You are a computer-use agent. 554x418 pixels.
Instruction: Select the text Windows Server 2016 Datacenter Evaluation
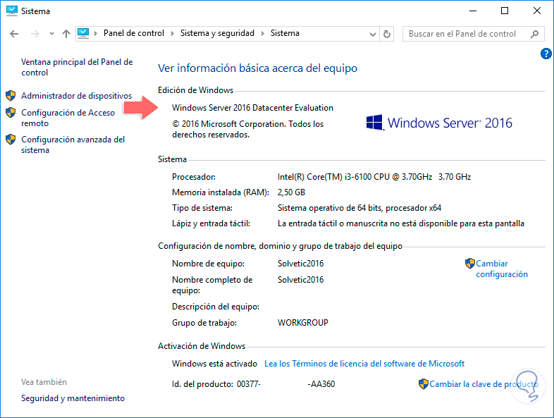pyautogui.click(x=252, y=108)
